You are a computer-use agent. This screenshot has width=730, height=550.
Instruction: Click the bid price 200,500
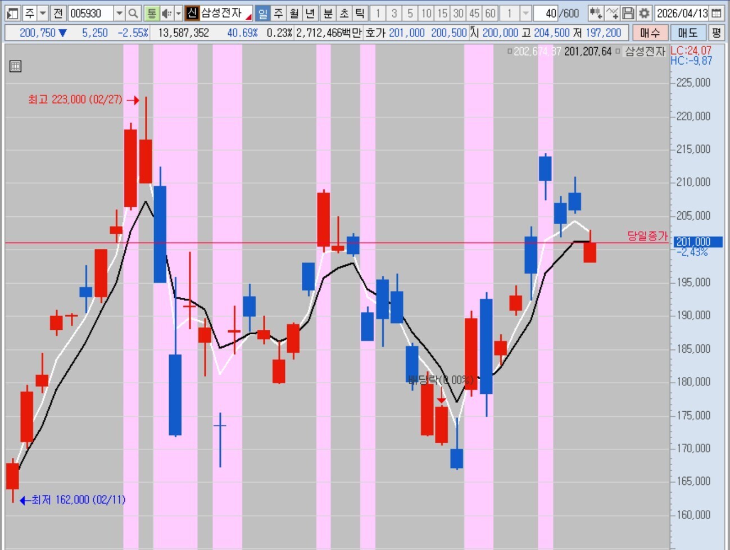pyautogui.click(x=448, y=33)
